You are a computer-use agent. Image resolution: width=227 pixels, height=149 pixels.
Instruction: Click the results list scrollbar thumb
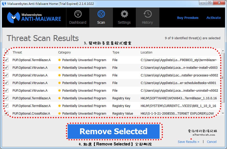pyautogui.click(x=223, y=78)
